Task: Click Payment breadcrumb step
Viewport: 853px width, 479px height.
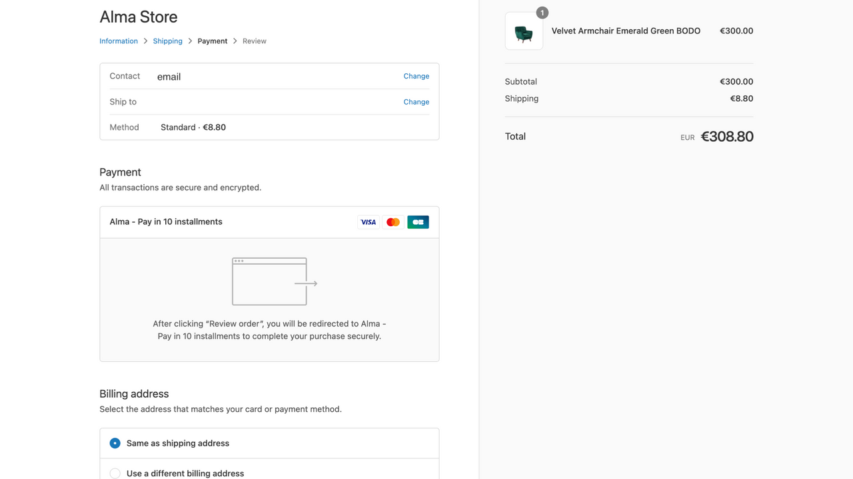Action: tap(213, 41)
